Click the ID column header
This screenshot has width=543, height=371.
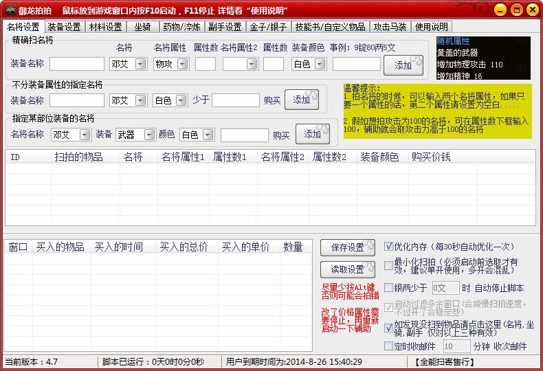28,157
